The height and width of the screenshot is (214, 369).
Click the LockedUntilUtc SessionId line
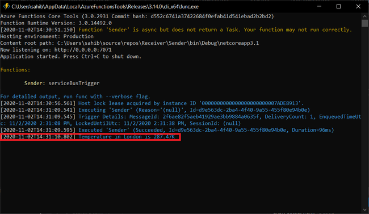pyautogui.click(x=120, y=123)
